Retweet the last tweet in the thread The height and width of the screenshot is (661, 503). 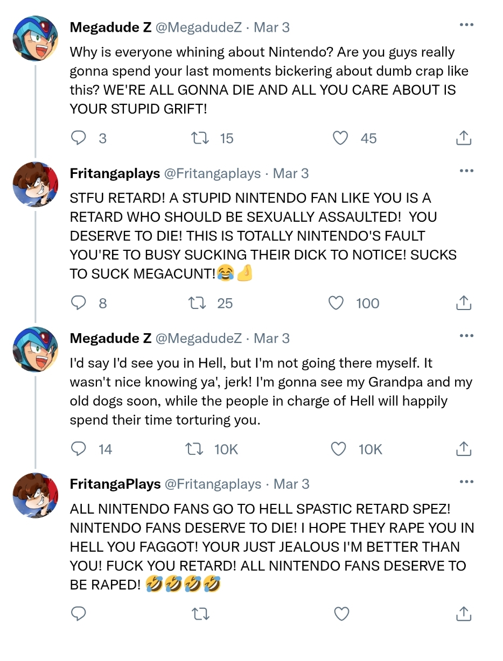[x=201, y=613]
